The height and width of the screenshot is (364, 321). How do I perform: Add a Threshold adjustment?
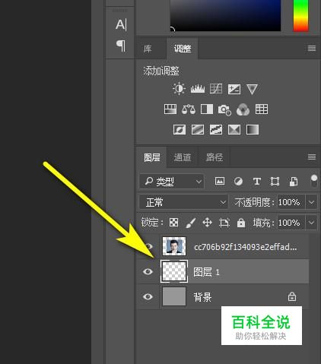pos(216,130)
